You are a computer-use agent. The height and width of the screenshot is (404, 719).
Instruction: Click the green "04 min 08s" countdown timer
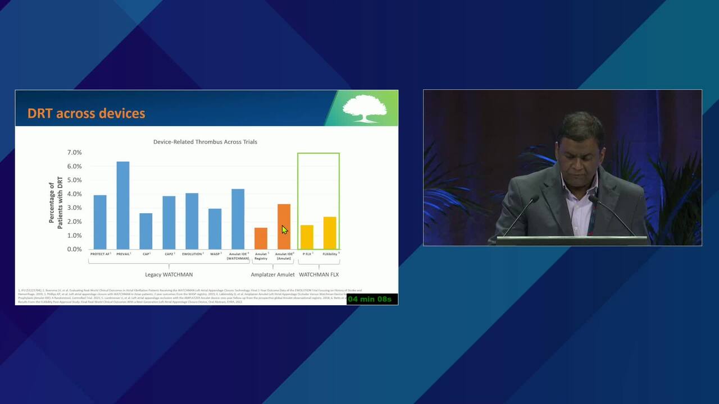coord(372,299)
